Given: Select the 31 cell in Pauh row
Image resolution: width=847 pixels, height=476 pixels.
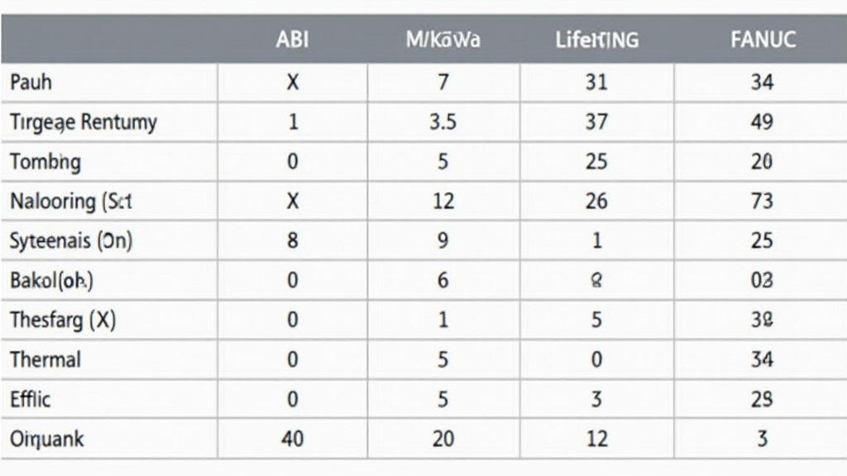Looking at the screenshot, I should pyautogui.click(x=596, y=83).
